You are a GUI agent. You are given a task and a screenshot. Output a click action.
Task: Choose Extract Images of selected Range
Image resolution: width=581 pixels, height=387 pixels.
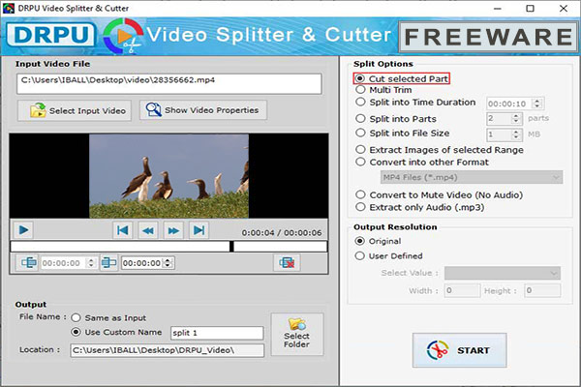pos(440,150)
